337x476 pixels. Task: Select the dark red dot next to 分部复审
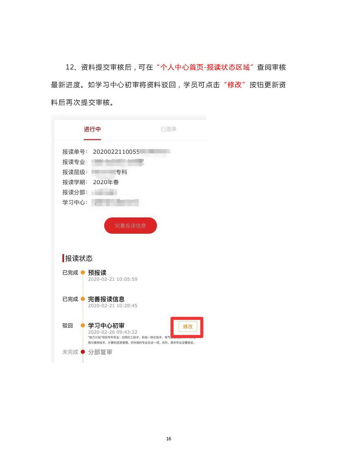[x=83, y=352]
